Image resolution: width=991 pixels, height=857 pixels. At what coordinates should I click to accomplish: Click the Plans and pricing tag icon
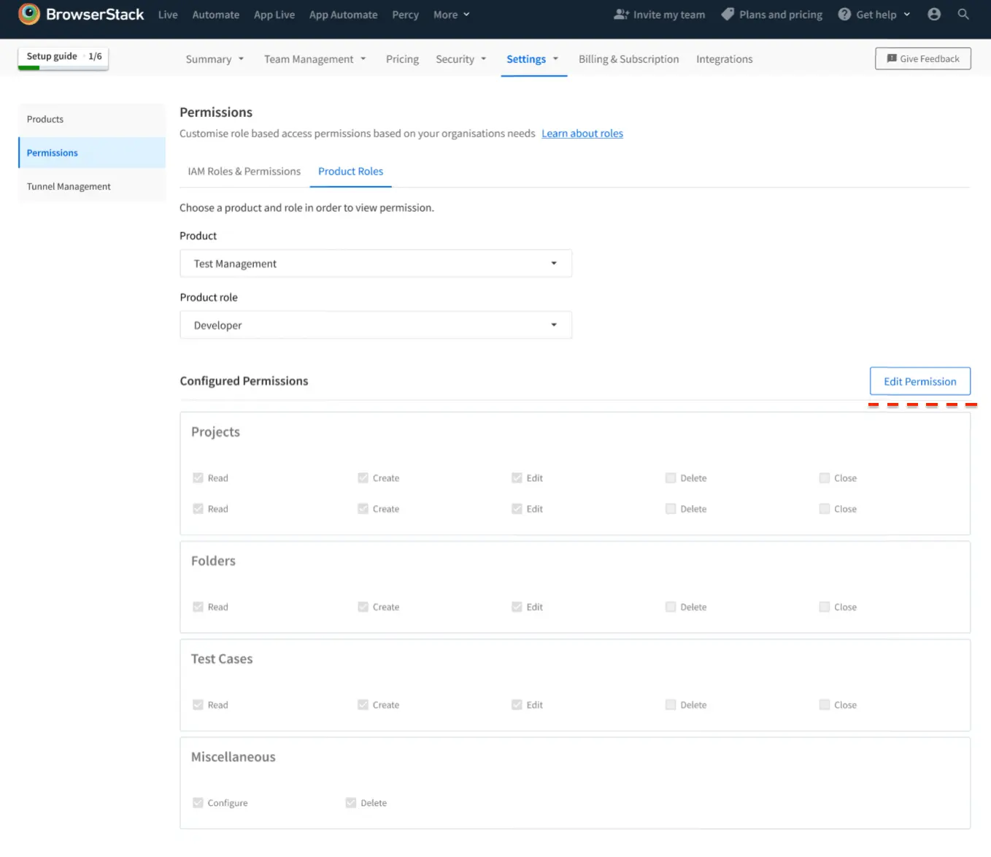[x=728, y=15]
